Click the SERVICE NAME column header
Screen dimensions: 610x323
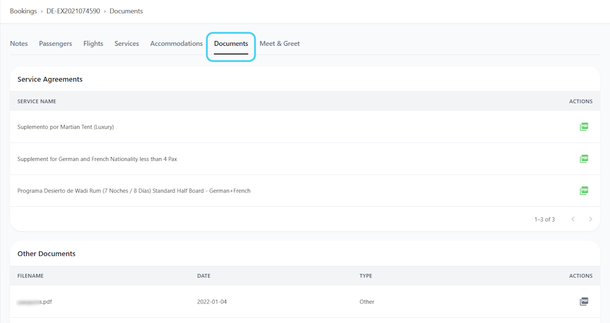coord(37,101)
